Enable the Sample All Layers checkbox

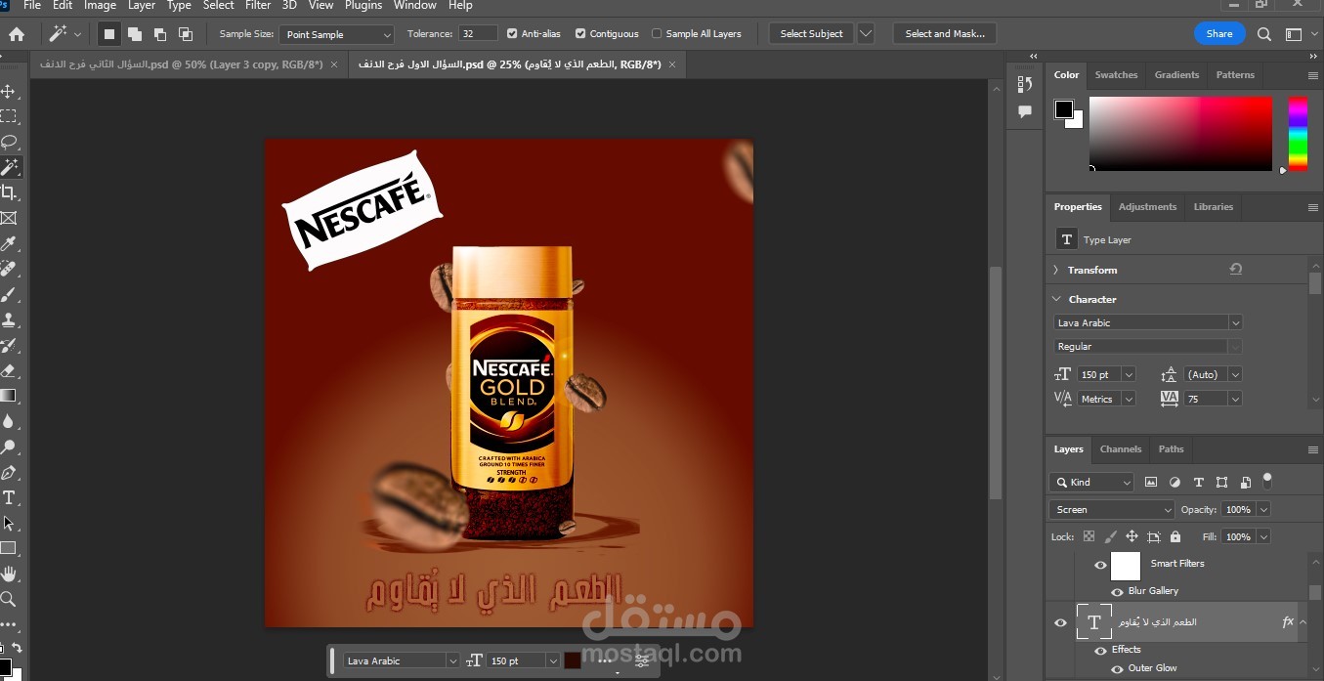[x=657, y=33]
